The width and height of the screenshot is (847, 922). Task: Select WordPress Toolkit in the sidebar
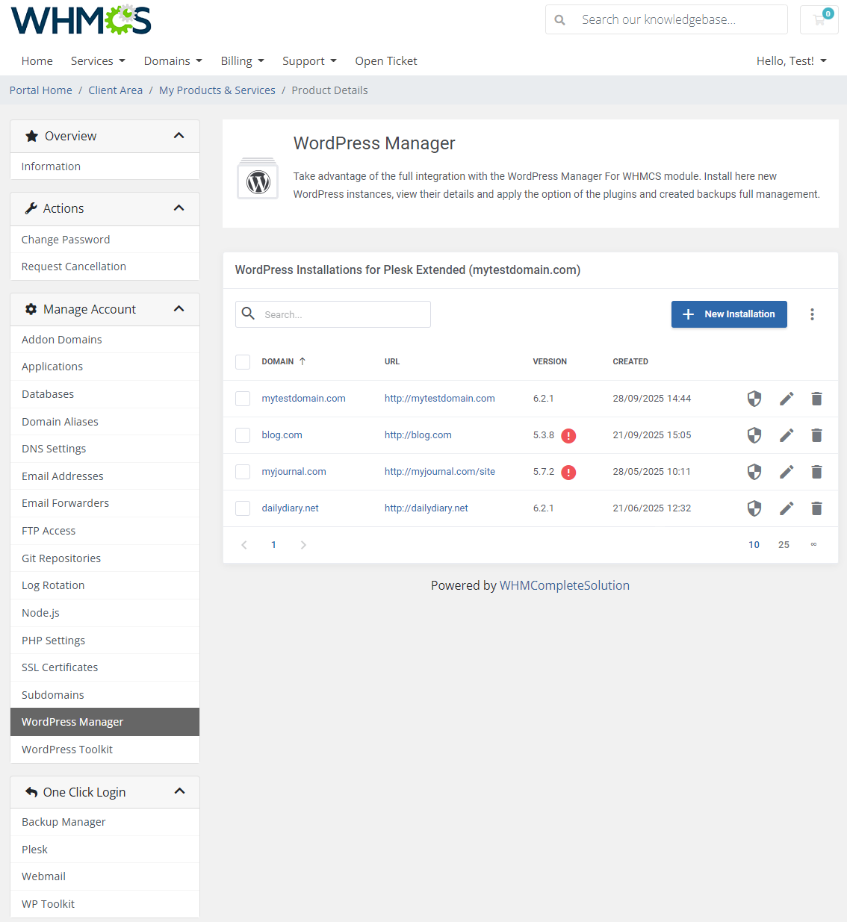pos(67,749)
